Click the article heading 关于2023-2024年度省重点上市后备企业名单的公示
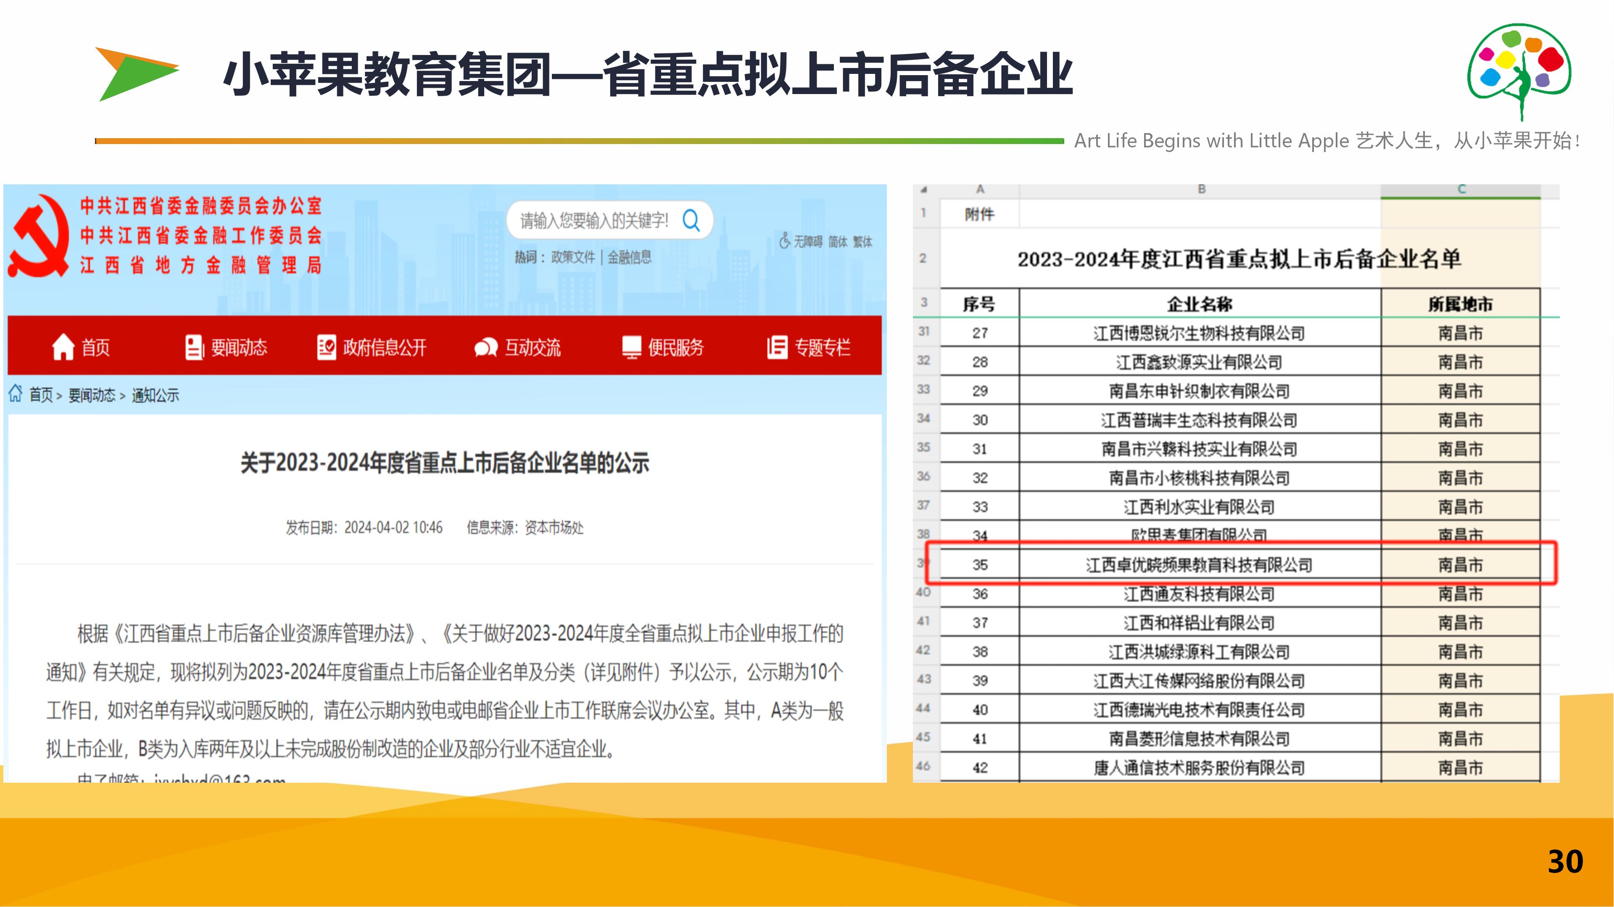 click(445, 463)
